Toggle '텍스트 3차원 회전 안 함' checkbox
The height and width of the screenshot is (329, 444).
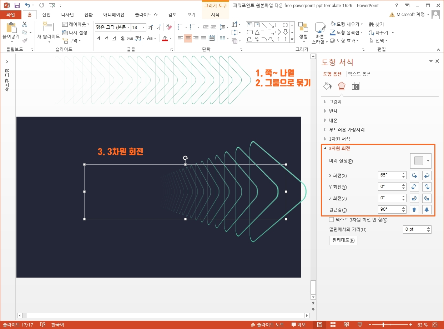coord(331,220)
